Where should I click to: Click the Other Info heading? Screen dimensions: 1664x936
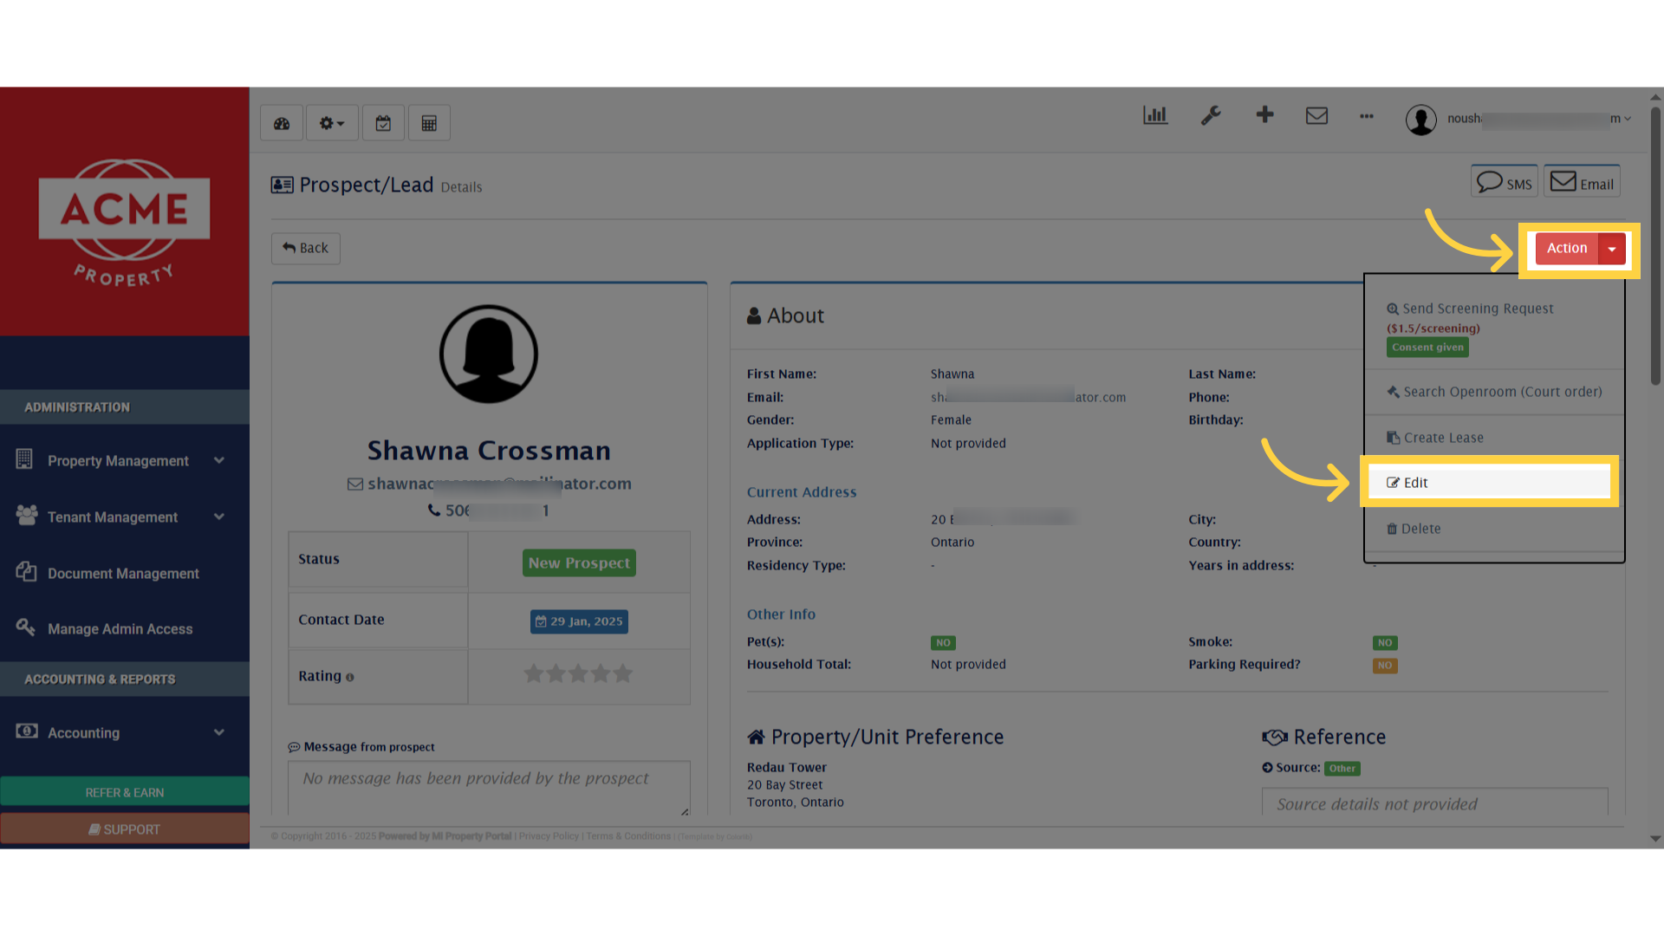click(x=781, y=614)
